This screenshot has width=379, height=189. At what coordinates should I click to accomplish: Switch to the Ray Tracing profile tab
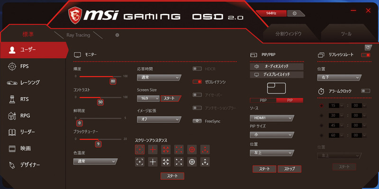[78, 35]
